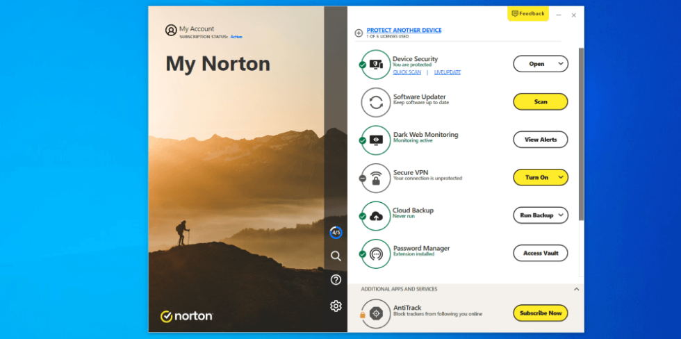Image resolution: width=681 pixels, height=339 pixels.
Task: Click the AntiTrack target icon
Action: pos(376,313)
